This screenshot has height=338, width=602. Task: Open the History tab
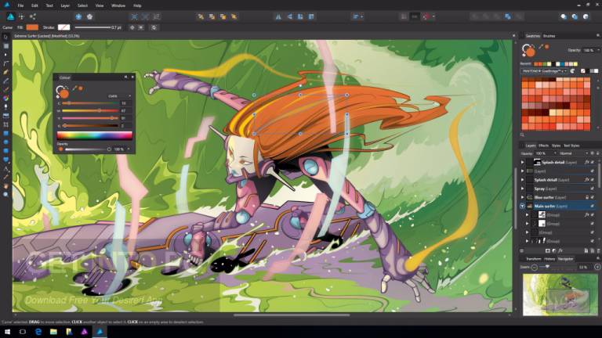point(550,257)
